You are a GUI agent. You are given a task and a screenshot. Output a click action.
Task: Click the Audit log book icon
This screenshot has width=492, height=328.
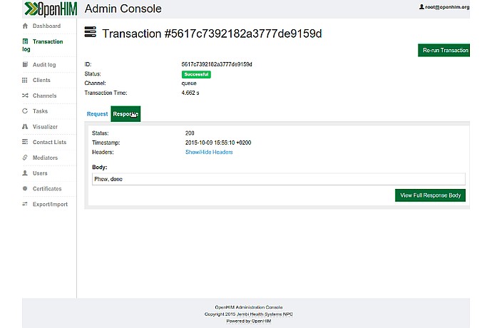click(x=25, y=65)
